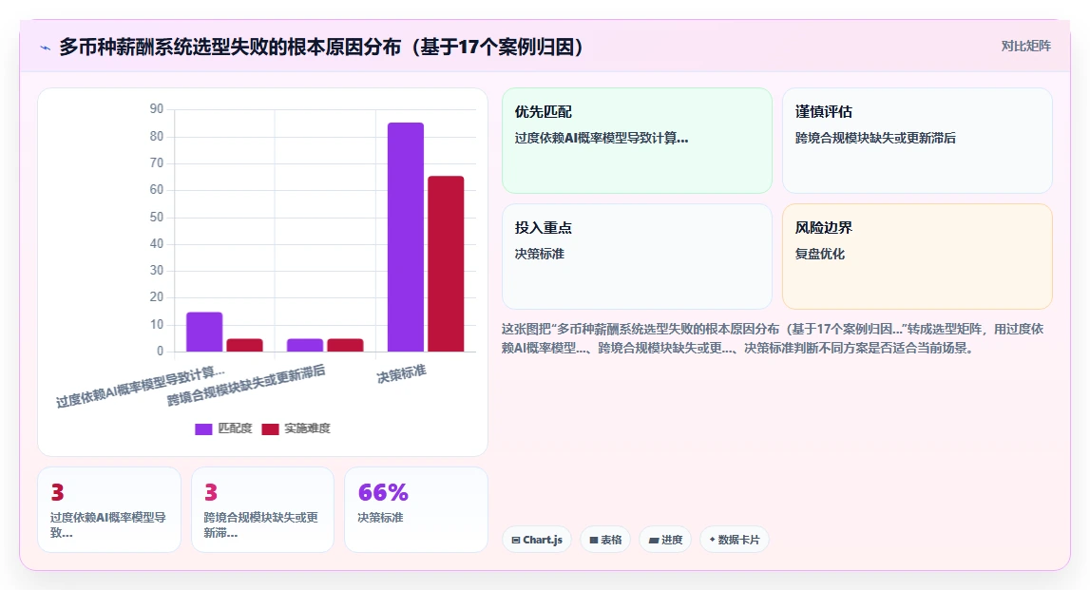Click the description paragraph starting 这张图把
The height and width of the screenshot is (590, 1090).
773,338
